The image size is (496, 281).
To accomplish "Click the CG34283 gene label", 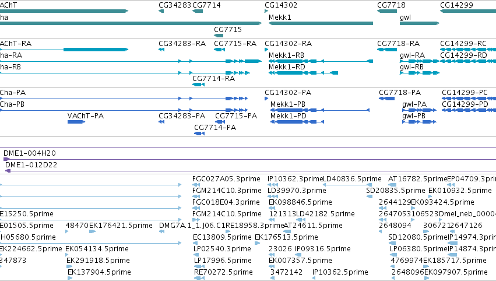I will (x=175, y=5).
